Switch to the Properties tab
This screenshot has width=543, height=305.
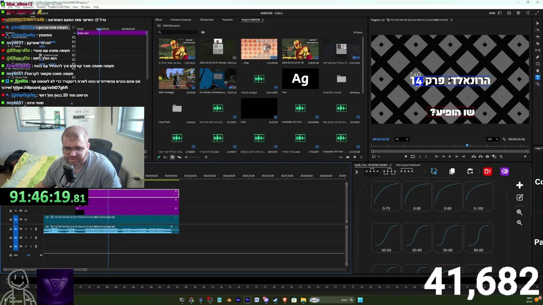pos(227,20)
